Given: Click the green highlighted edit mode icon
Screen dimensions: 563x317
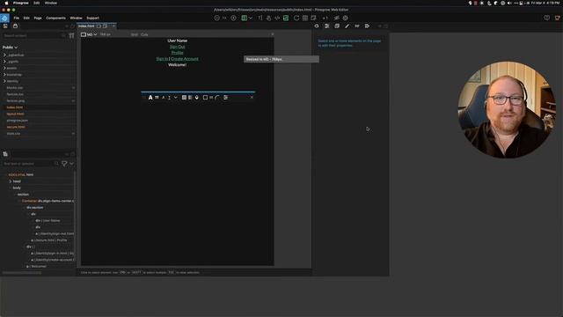Looking at the screenshot, I should (286, 18).
